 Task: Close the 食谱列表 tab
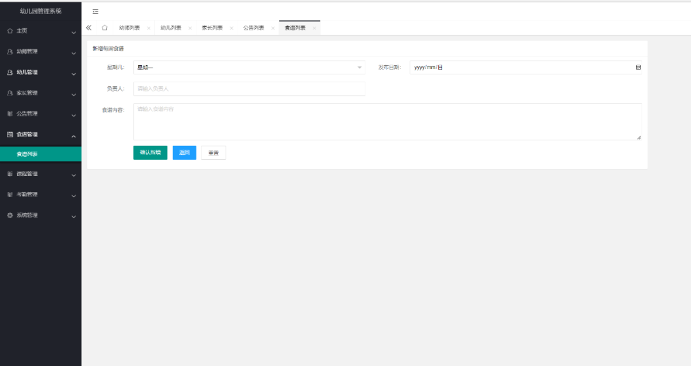(314, 28)
